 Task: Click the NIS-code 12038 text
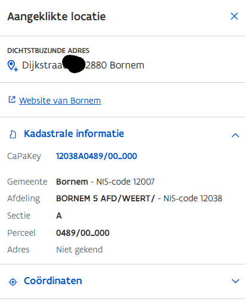(x=193, y=198)
